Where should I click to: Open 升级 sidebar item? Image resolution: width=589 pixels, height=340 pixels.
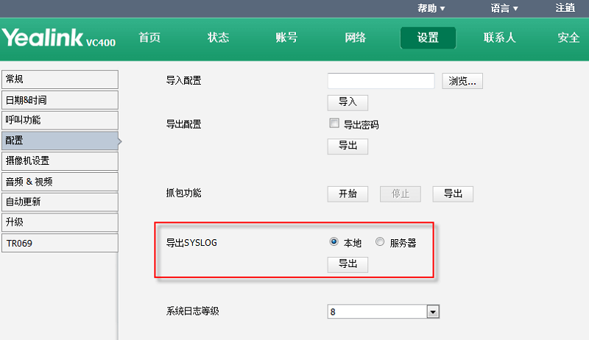coord(60,222)
